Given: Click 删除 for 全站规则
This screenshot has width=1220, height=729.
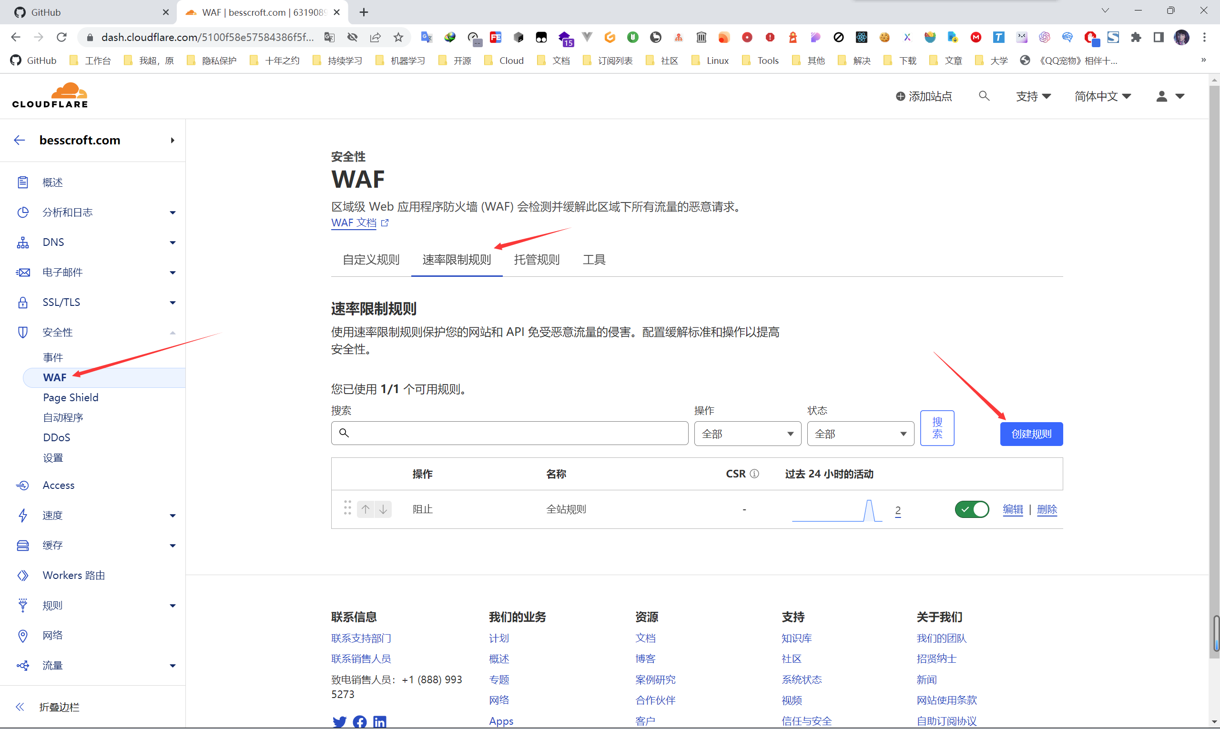Looking at the screenshot, I should pos(1047,509).
